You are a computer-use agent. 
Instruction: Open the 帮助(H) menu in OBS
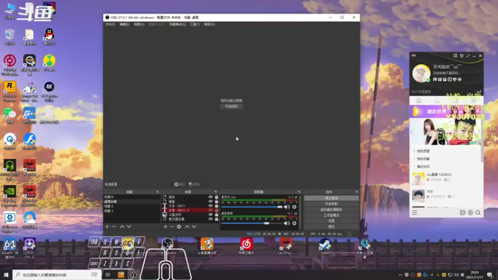tap(210, 24)
